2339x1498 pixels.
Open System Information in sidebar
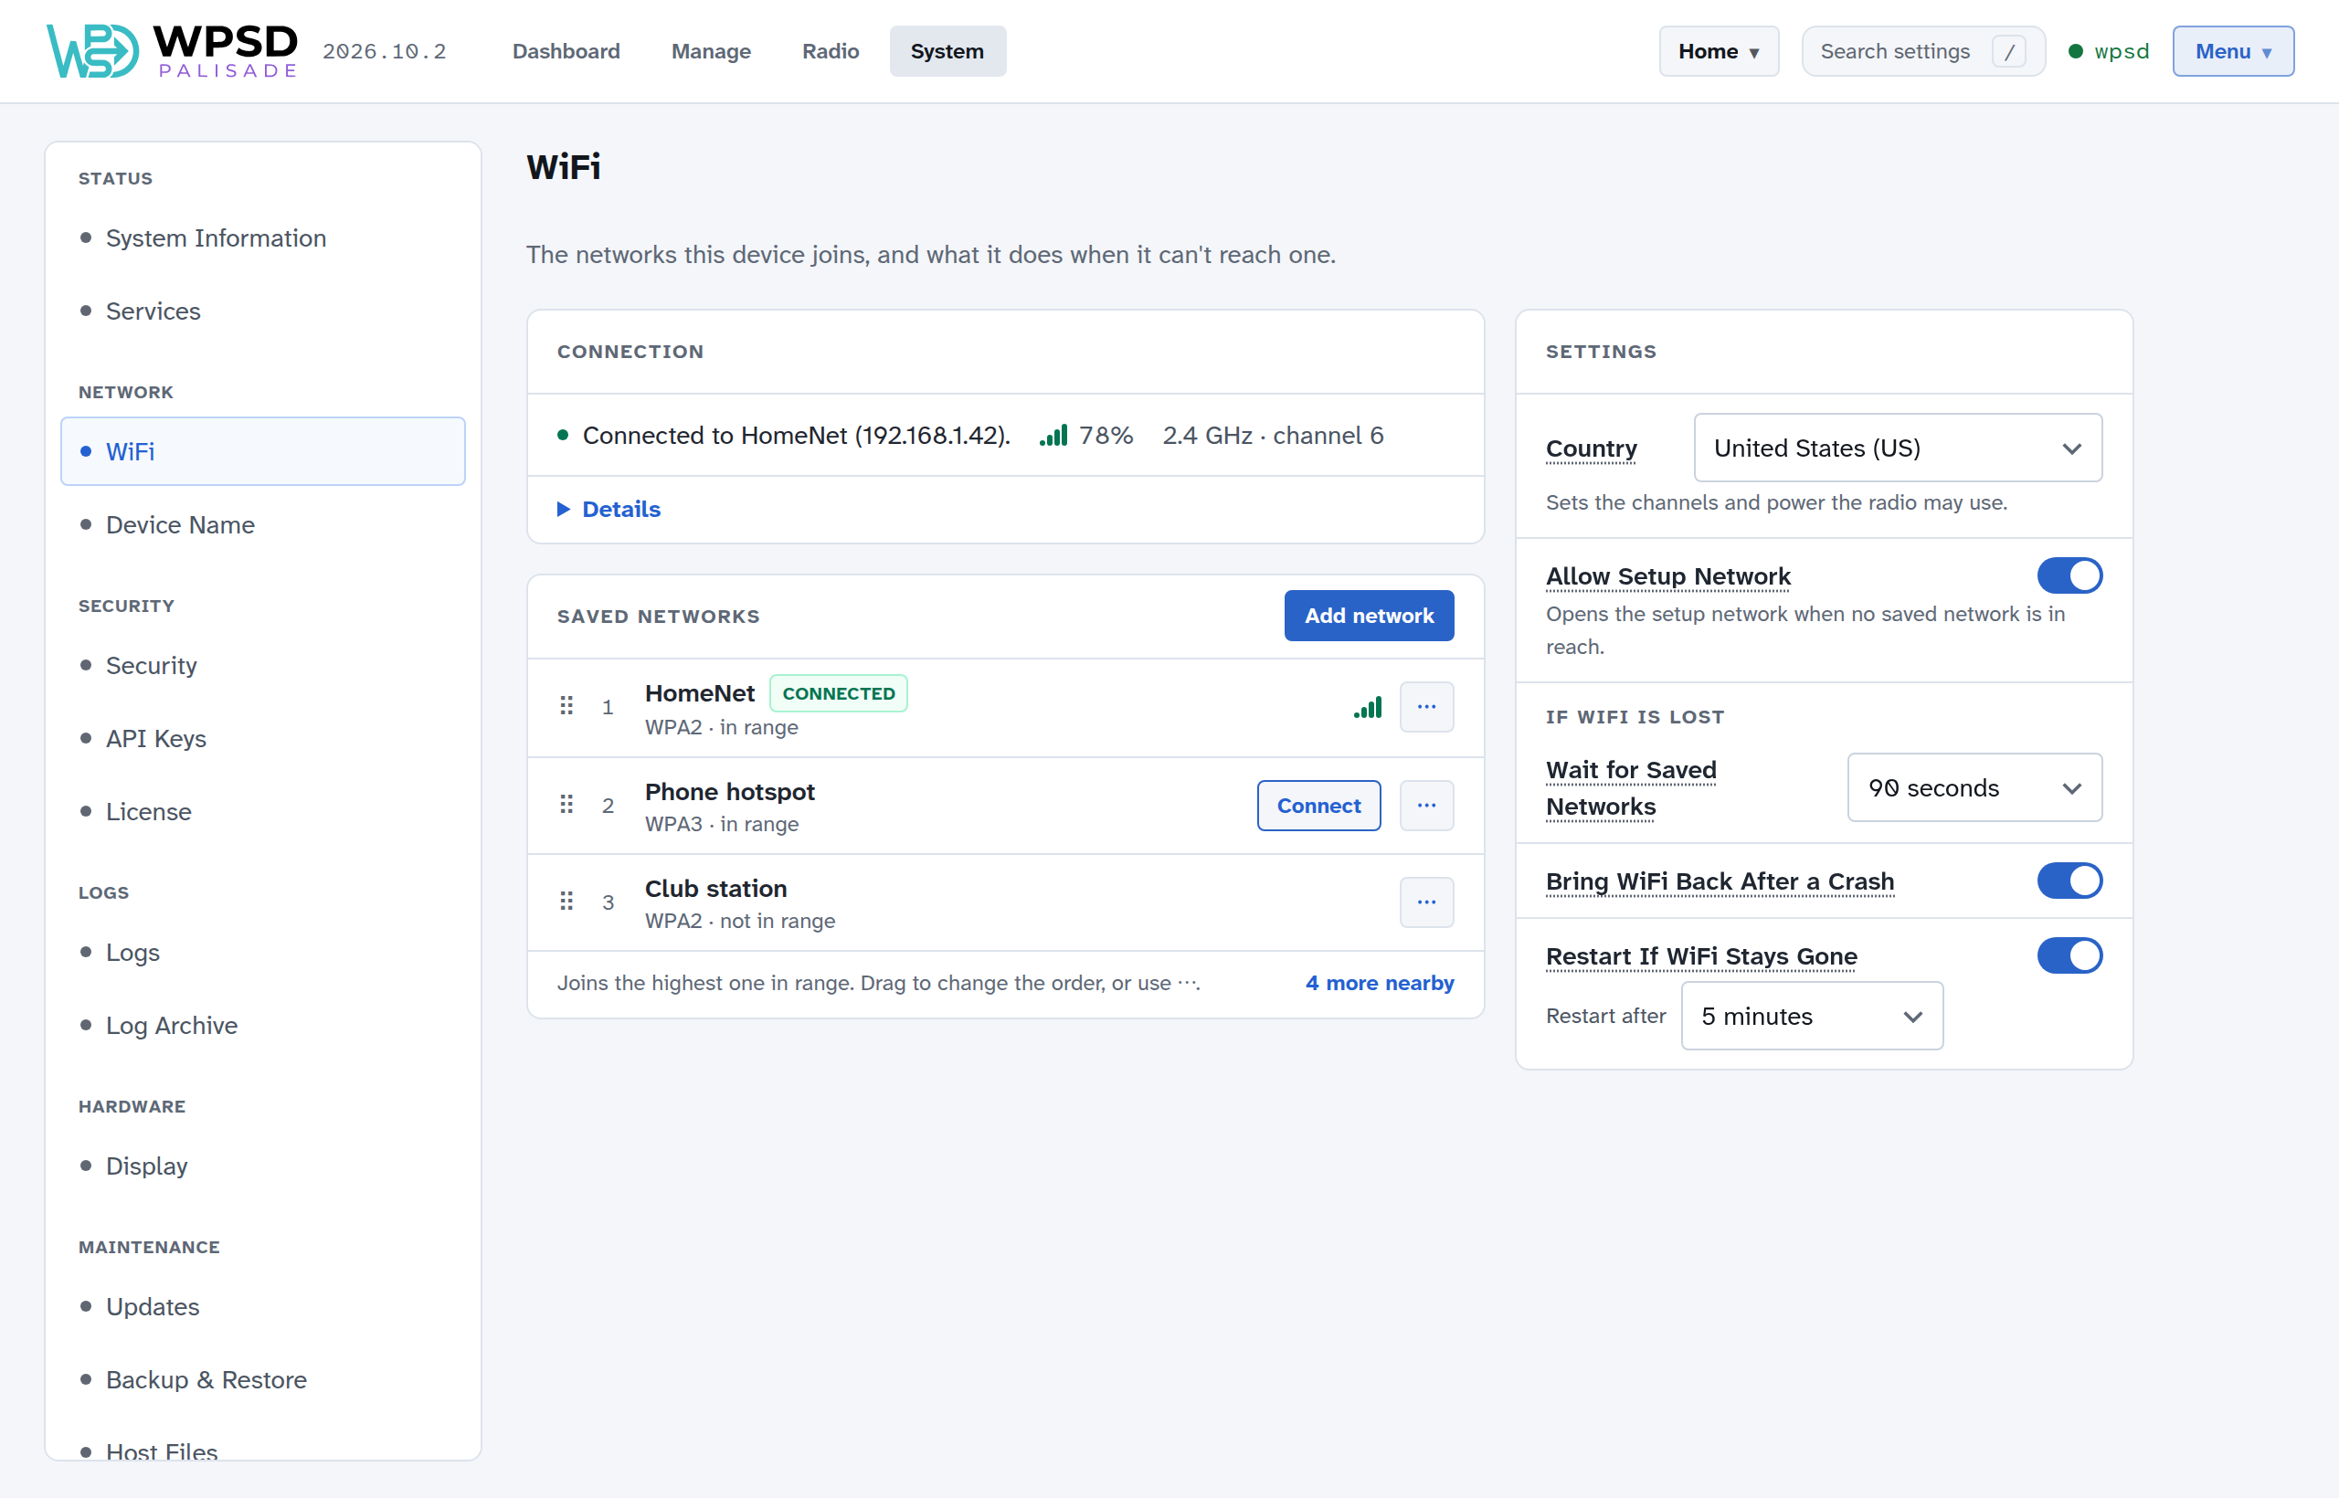tap(263, 238)
